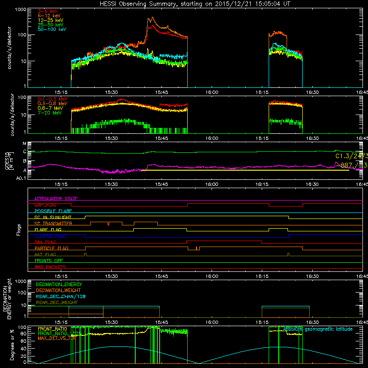Image resolution: width=368 pixels, height=368 pixels.
Task: Select the FRONTS_OFF flag label
Action: 49,261
